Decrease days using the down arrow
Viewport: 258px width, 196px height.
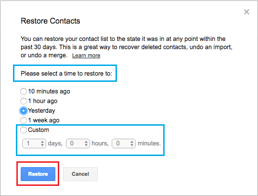pyautogui.click(x=42, y=145)
